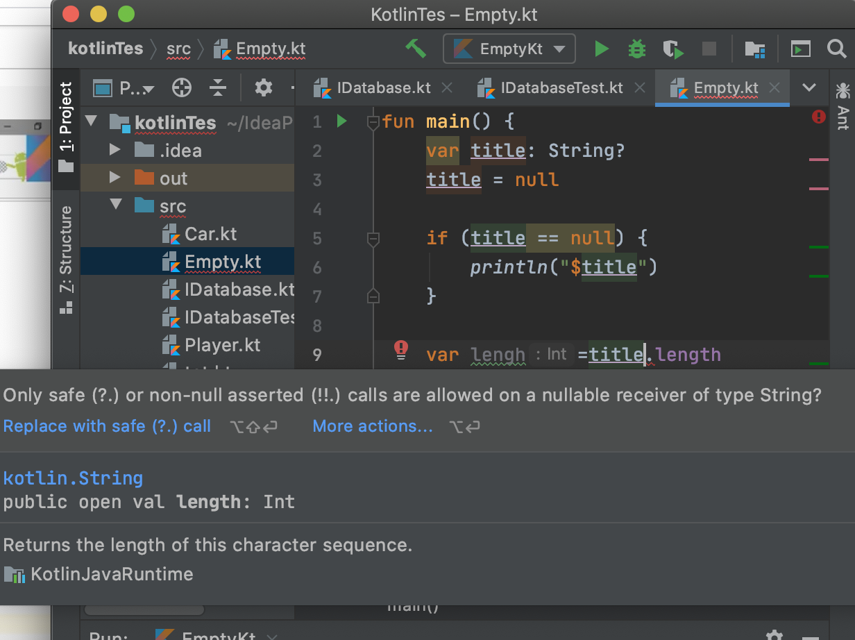Place the cursor on 'title = null' at line 3
The width and height of the screenshot is (855, 640).
pyautogui.click(x=493, y=180)
